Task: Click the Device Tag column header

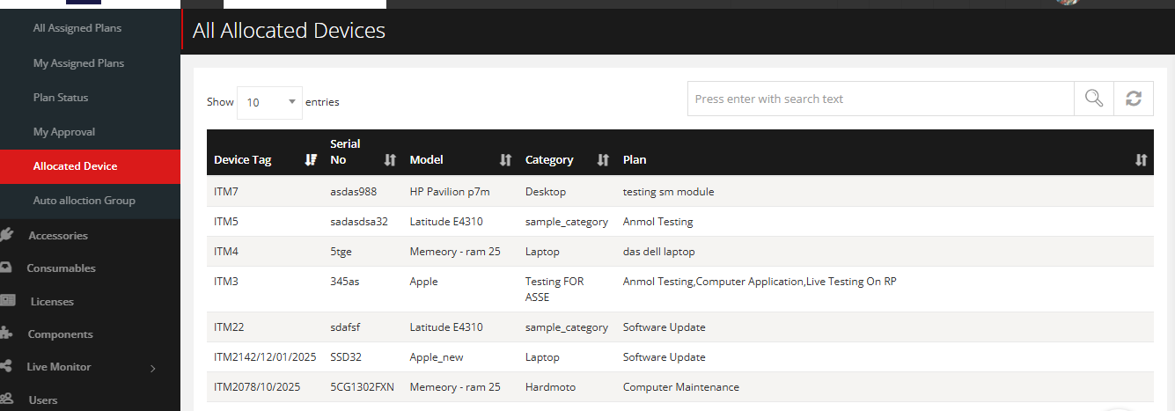Action: [x=265, y=153]
